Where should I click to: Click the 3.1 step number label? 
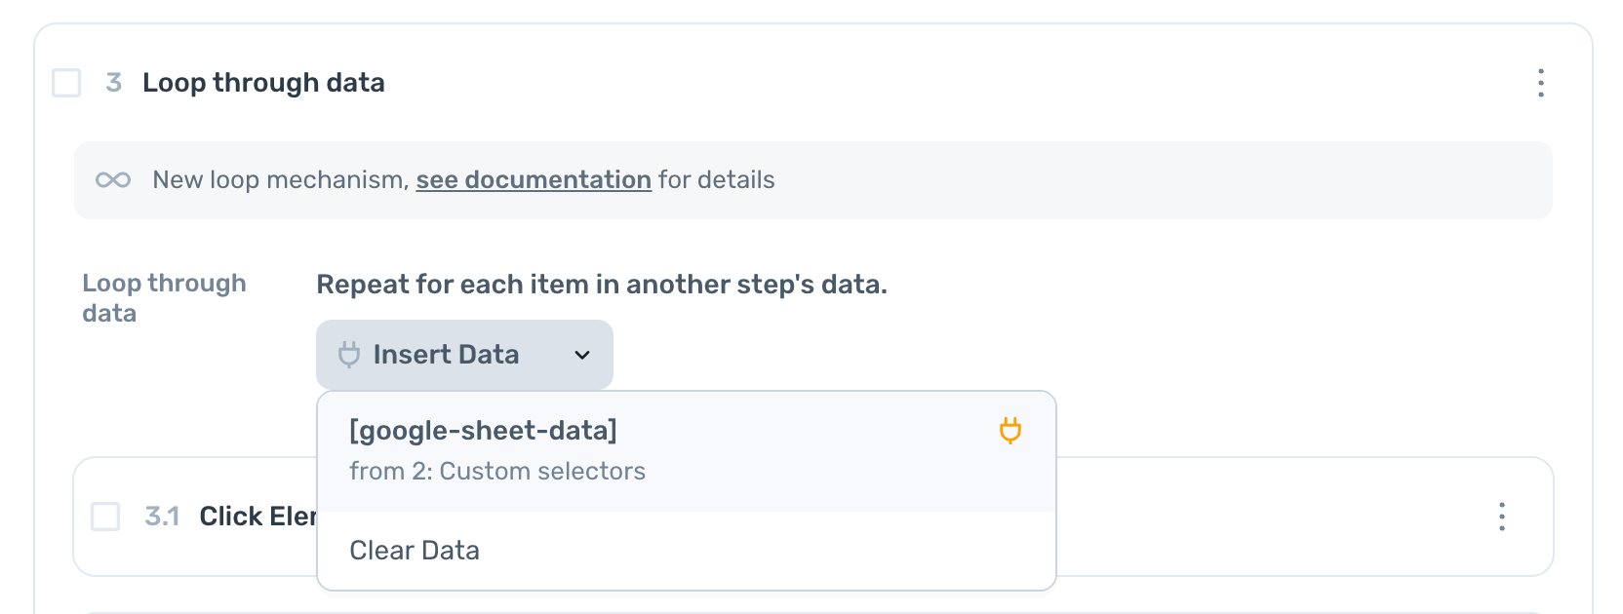pyautogui.click(x=162, y=517)
